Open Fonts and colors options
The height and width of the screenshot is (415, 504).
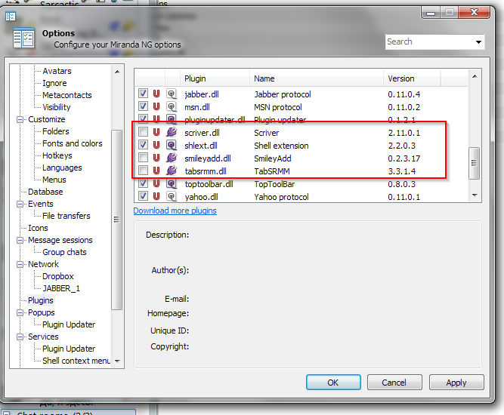point(73,143)
